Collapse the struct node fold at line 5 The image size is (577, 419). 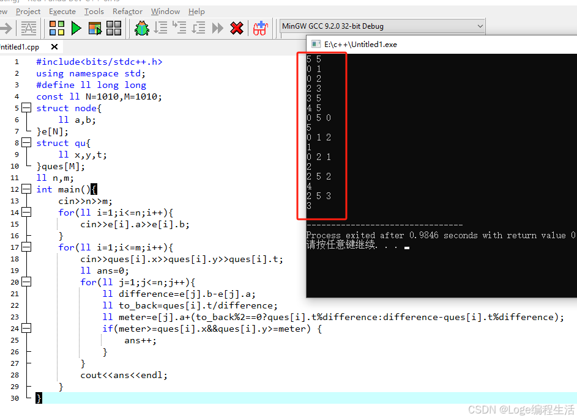point(26,108)
